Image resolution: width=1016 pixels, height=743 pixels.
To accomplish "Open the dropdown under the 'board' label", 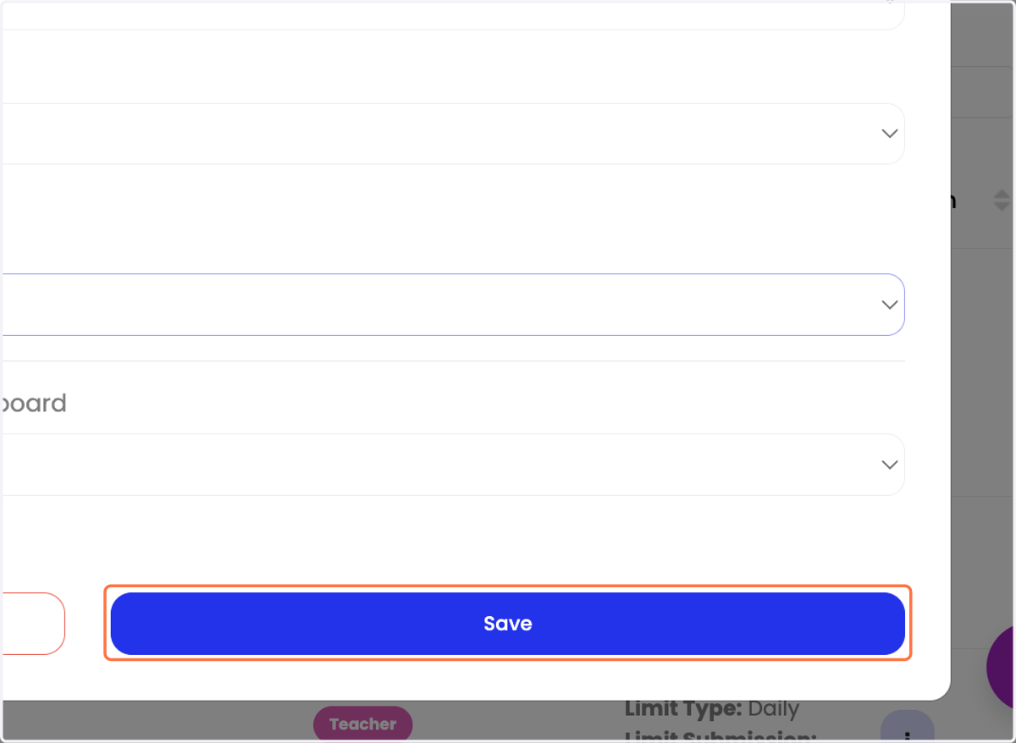I will click(x=452, y=465).
